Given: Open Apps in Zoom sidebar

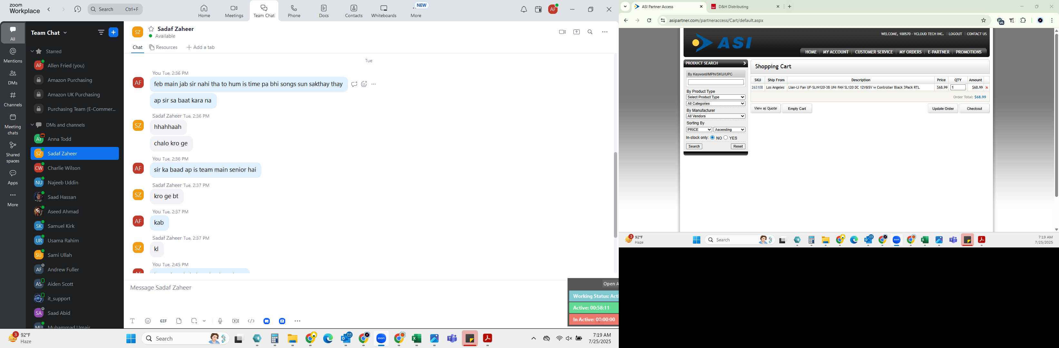Looking at the screenshot, I should (13, 177).
